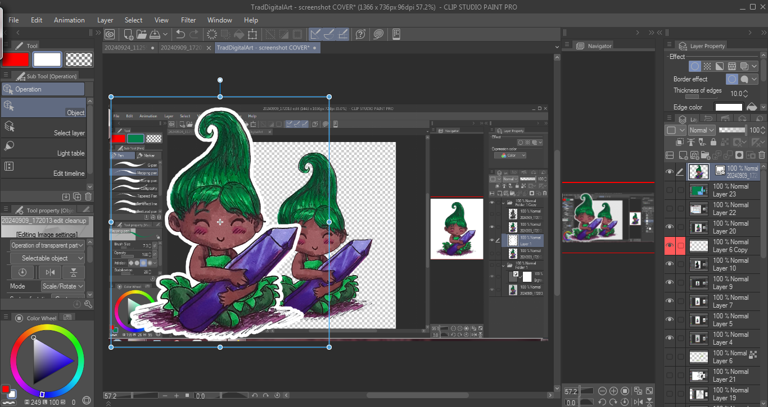Click the Flip vertical icon in Tool property
Screen dimensions: 768x407
pos(74,272)
